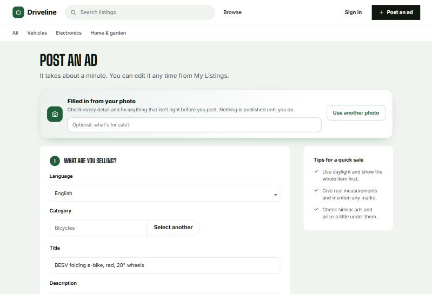Click the Select another category button
The image size is (432, 294).
(x=174, y=228)
